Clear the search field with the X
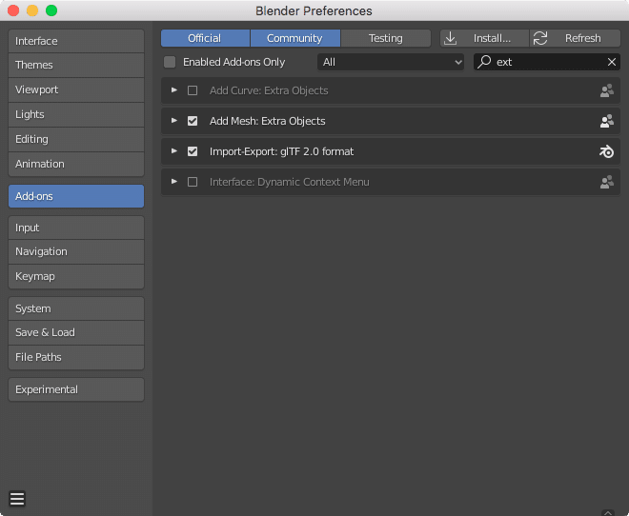This screenshot has width=629, height=516. click(611, 62)
